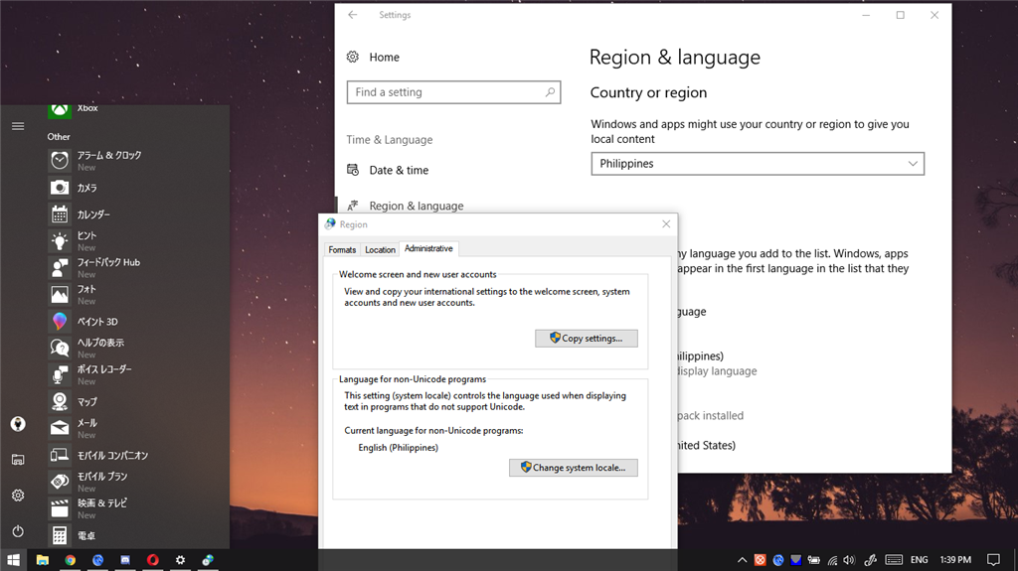
Task: Close the Region dialog
Action: (666, 223)
